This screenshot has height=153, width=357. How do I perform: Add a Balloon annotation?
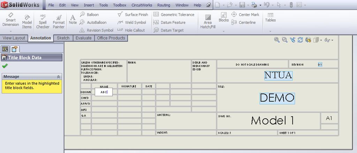(x=89, y=15)
